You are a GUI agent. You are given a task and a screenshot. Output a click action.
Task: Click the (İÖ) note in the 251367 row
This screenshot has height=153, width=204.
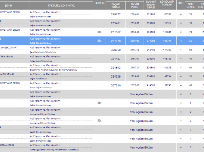pos(99,32)
